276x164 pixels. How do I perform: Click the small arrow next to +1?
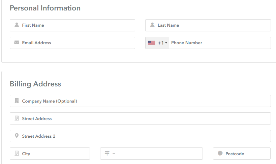tap(166, 43)
